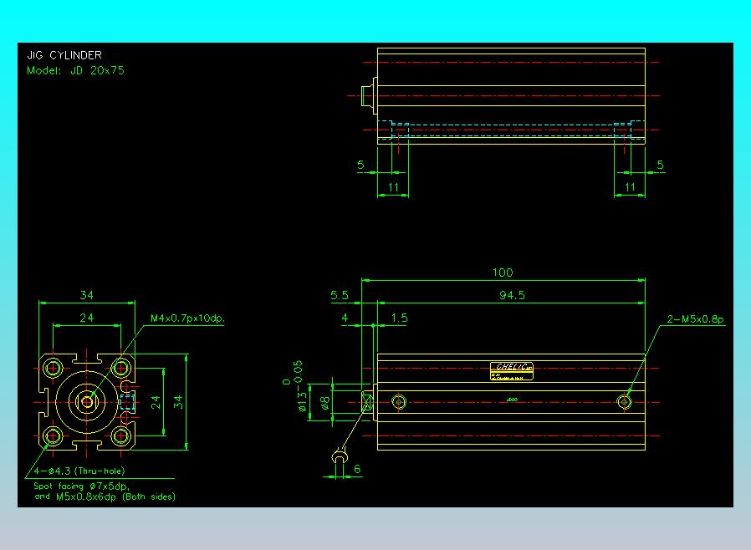Screen dimensions: 751x550
Task: Click the horizontal "34" width dimension
Action: pos(87,295)
